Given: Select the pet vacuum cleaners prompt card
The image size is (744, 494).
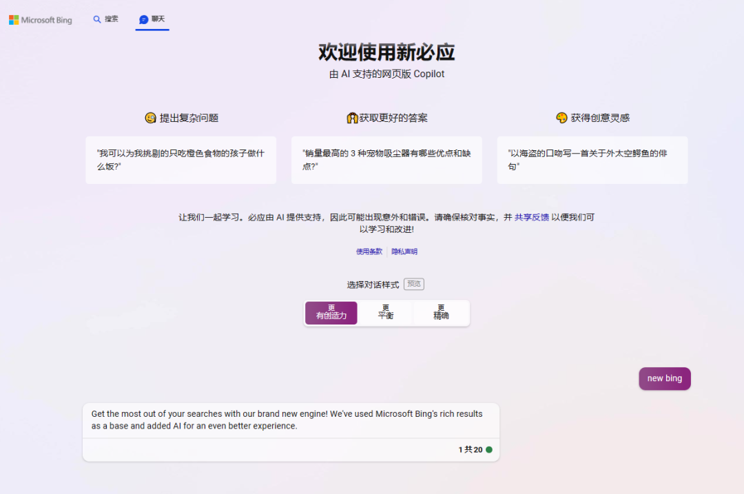Looking at the screenshot, I should tap(386, 160).
